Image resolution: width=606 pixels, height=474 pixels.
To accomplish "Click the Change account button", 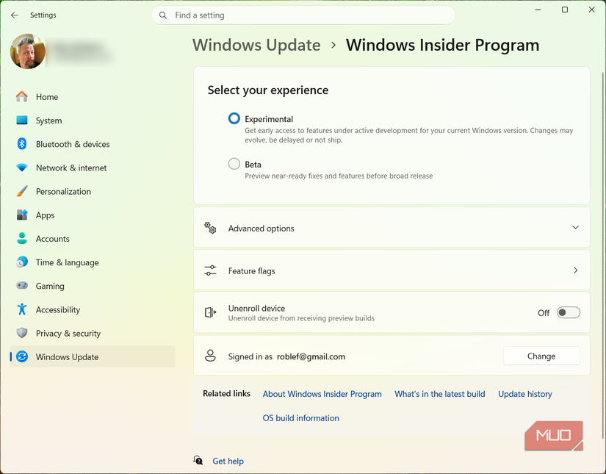I will (541, 356).
